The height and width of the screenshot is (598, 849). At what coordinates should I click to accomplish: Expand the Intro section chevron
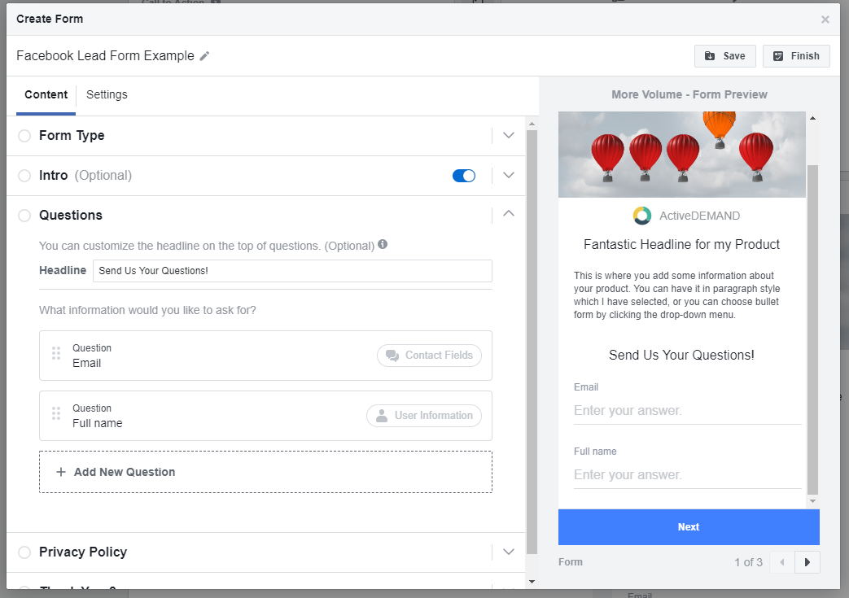[x=509, y=176]
